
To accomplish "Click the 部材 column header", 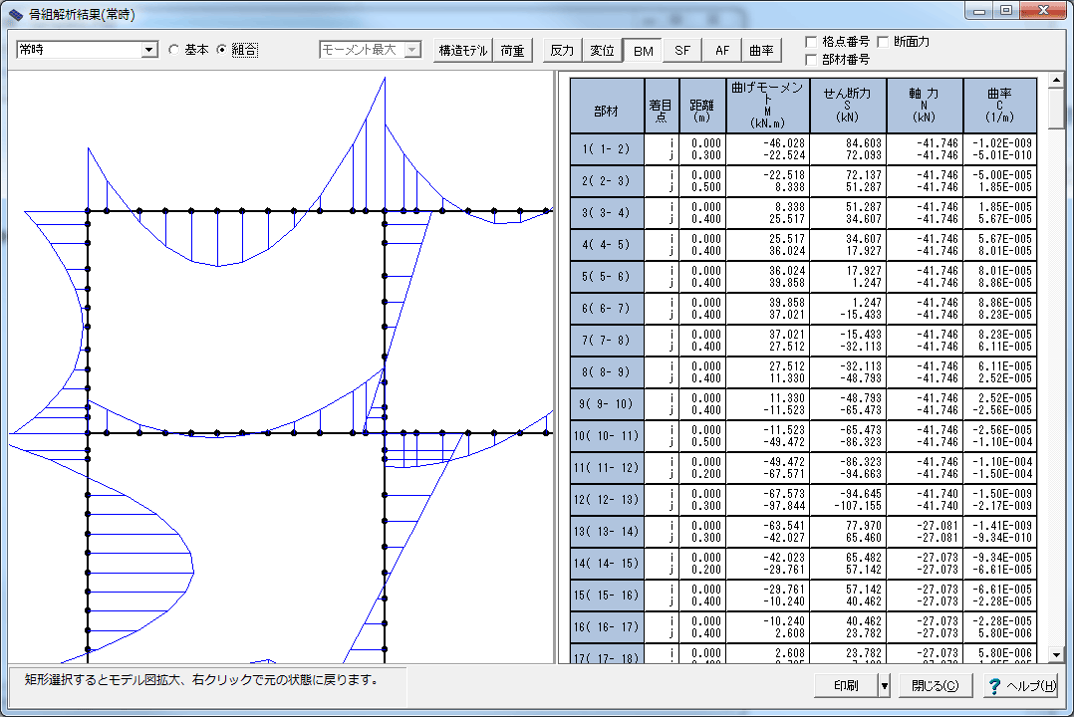I will tap(607, 106).
